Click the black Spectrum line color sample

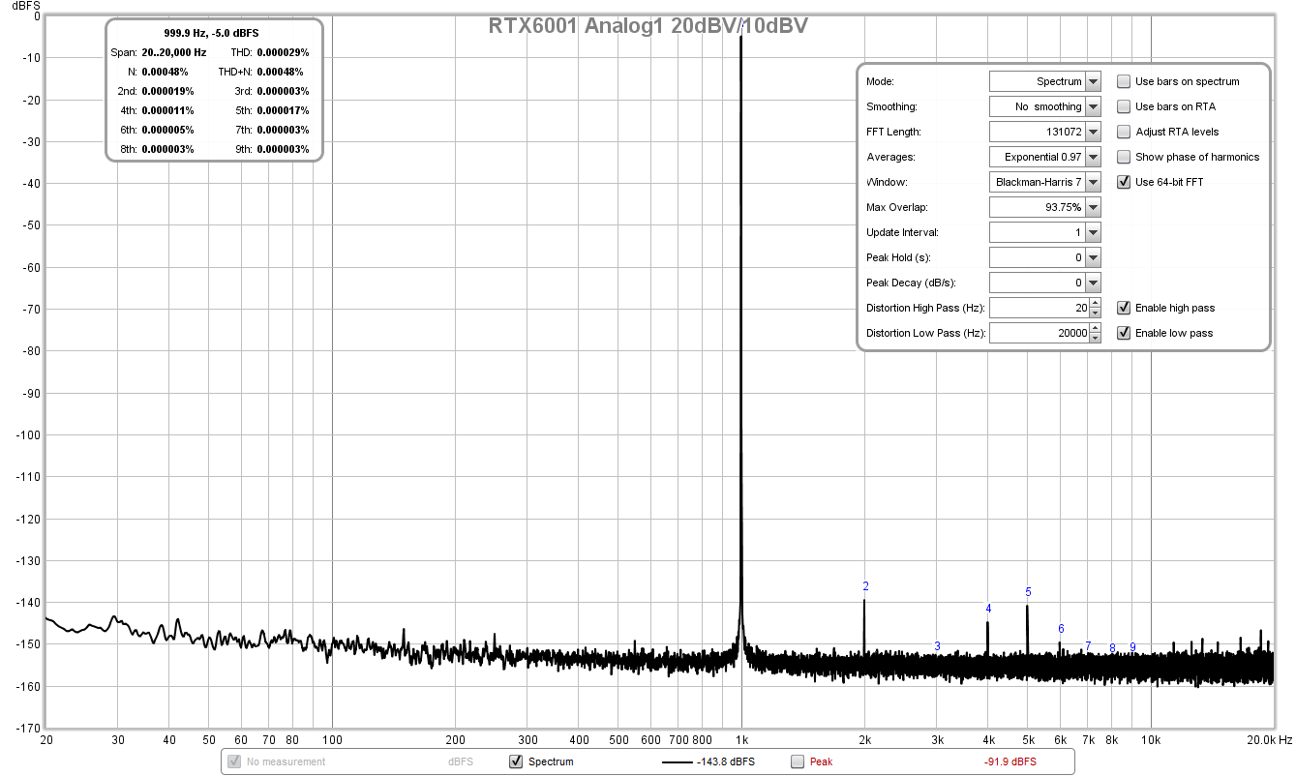coord(677,762)
